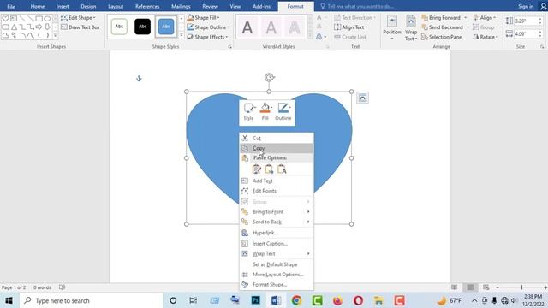
Task: Open the Position layout button
Action: pyautogui.click(x=392, y=28)
